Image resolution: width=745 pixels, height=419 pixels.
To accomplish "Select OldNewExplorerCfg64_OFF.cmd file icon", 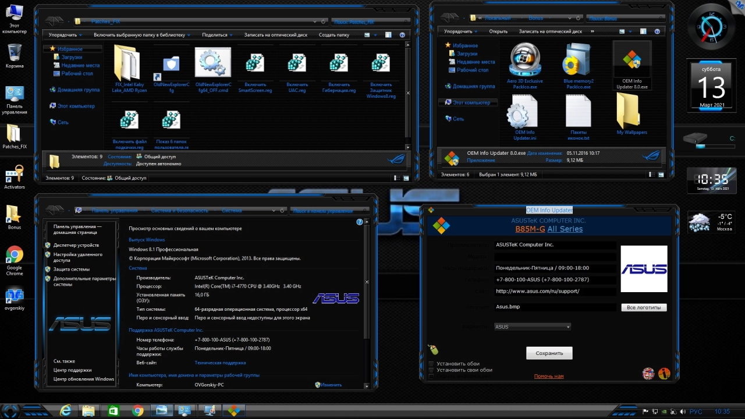I will (213, 63).
